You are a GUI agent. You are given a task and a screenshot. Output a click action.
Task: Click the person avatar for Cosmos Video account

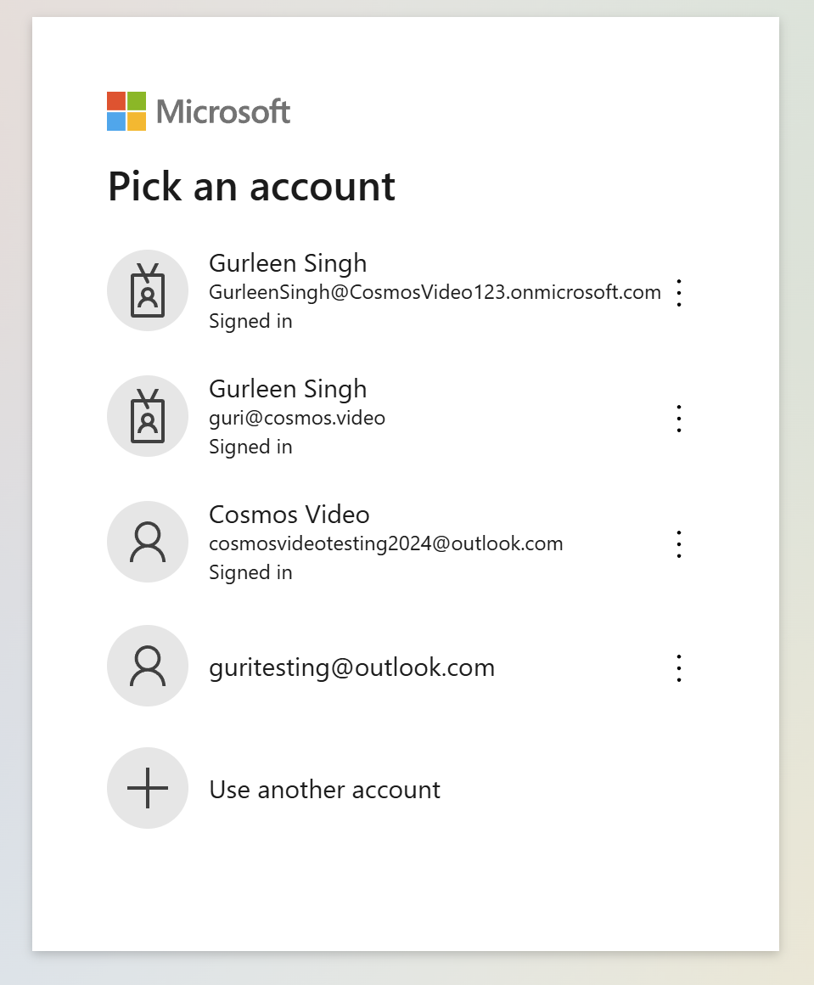pyautogui.click(x=148, y=542)
